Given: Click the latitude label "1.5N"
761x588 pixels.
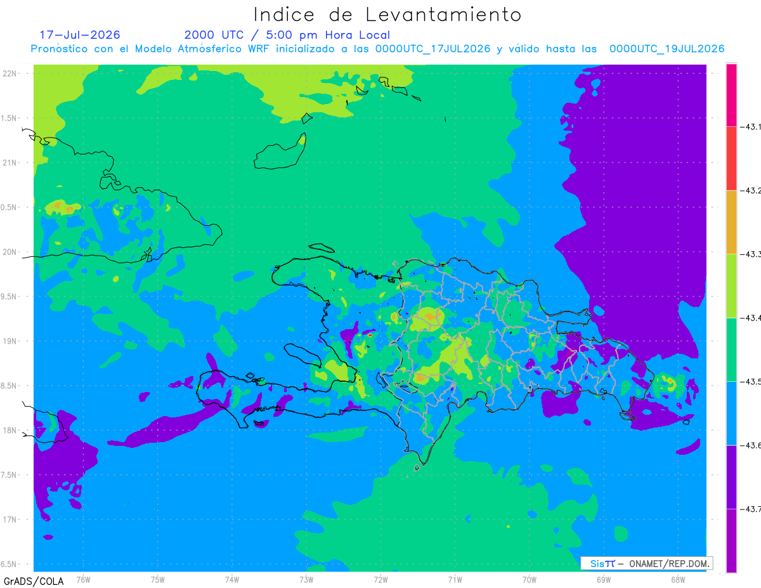Looking at the screenshot, I should click(8, 118).
